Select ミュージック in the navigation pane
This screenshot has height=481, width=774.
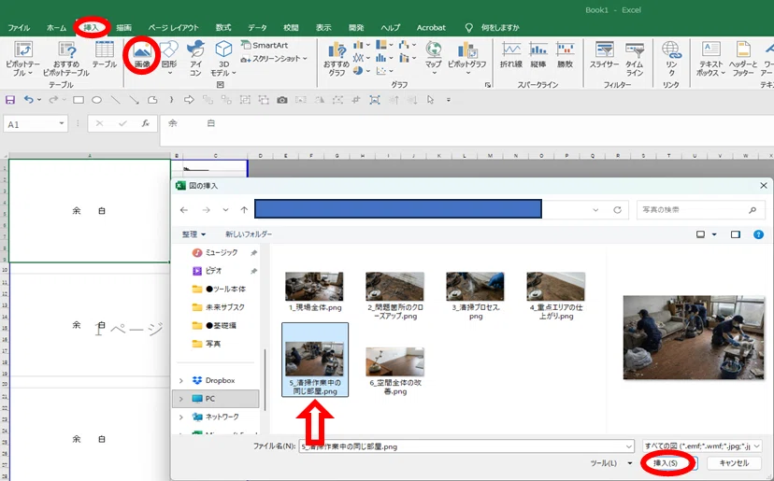pos(222,252)
